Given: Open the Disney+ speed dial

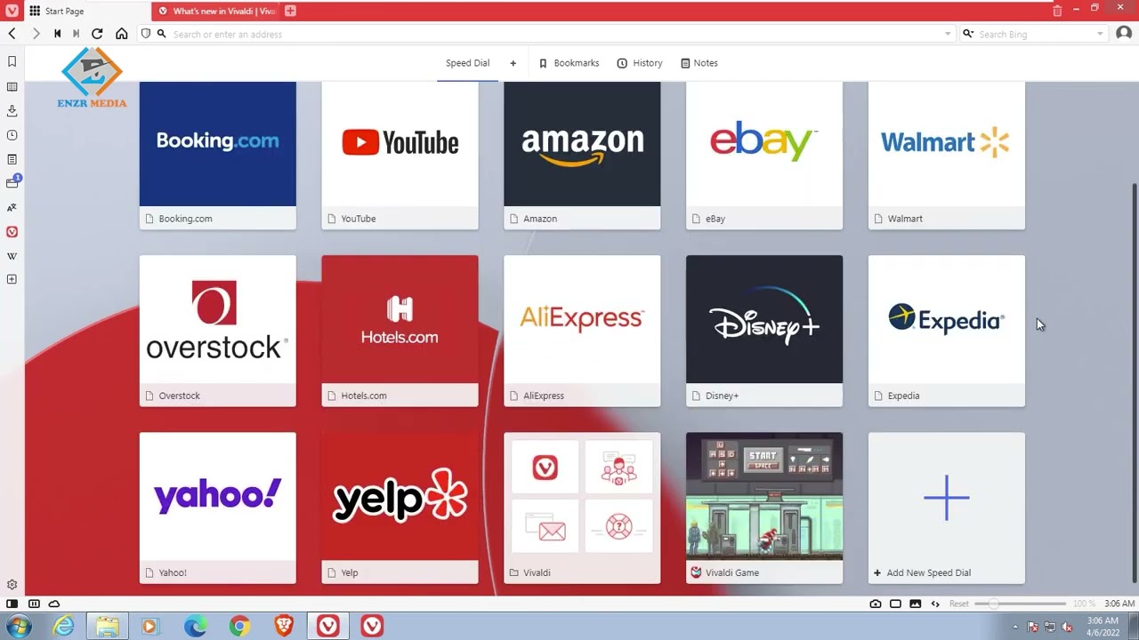Looking at the screenshot, I should point(764,331).
